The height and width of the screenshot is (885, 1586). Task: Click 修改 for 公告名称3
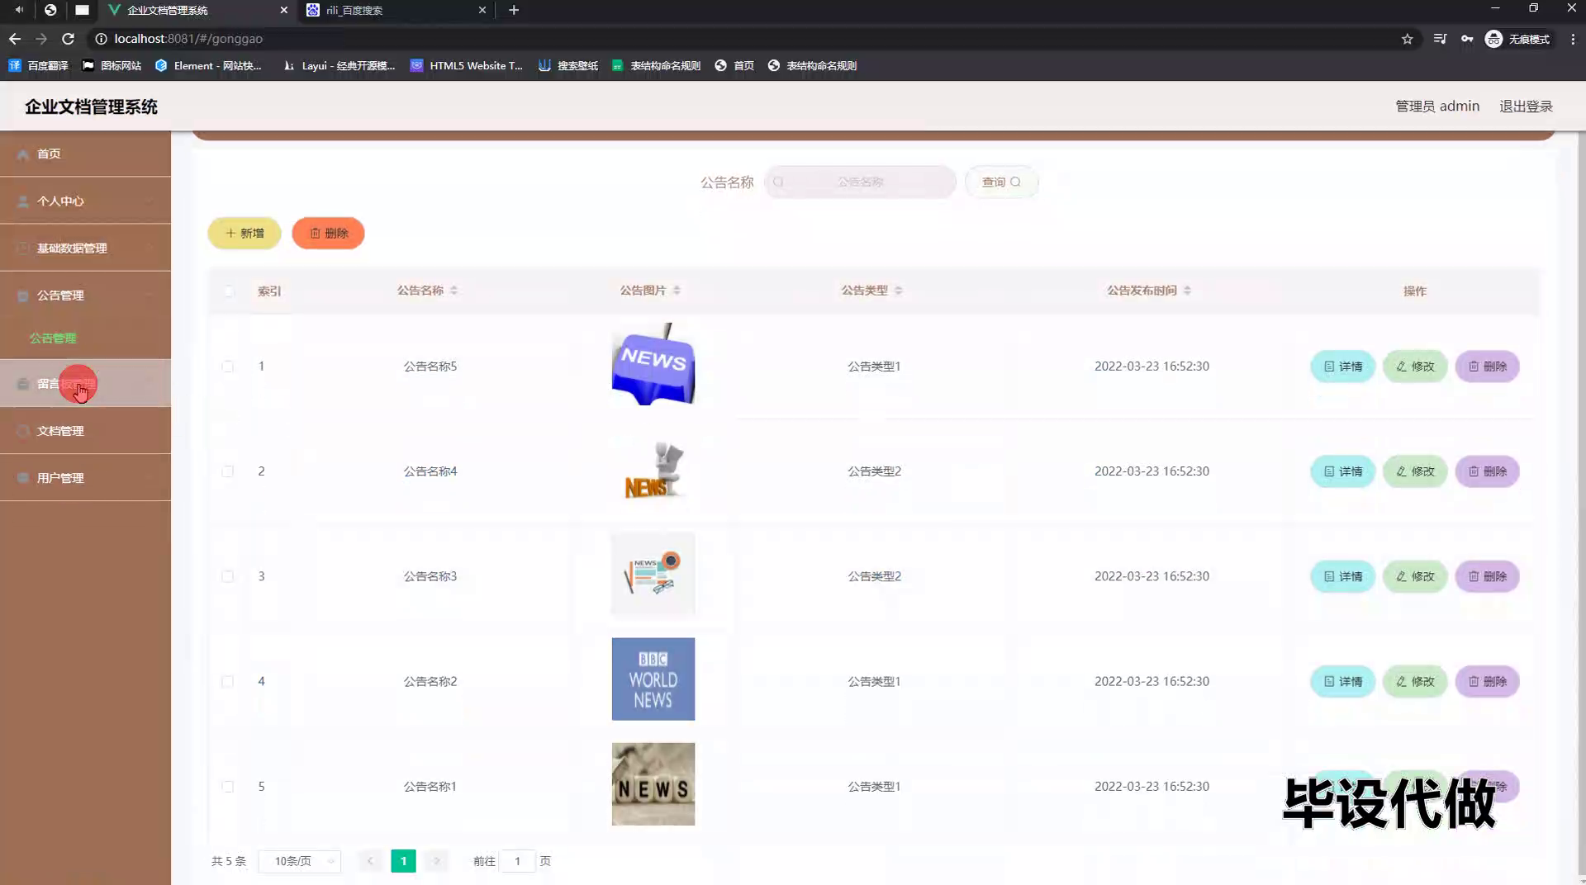coord(1415,576)
